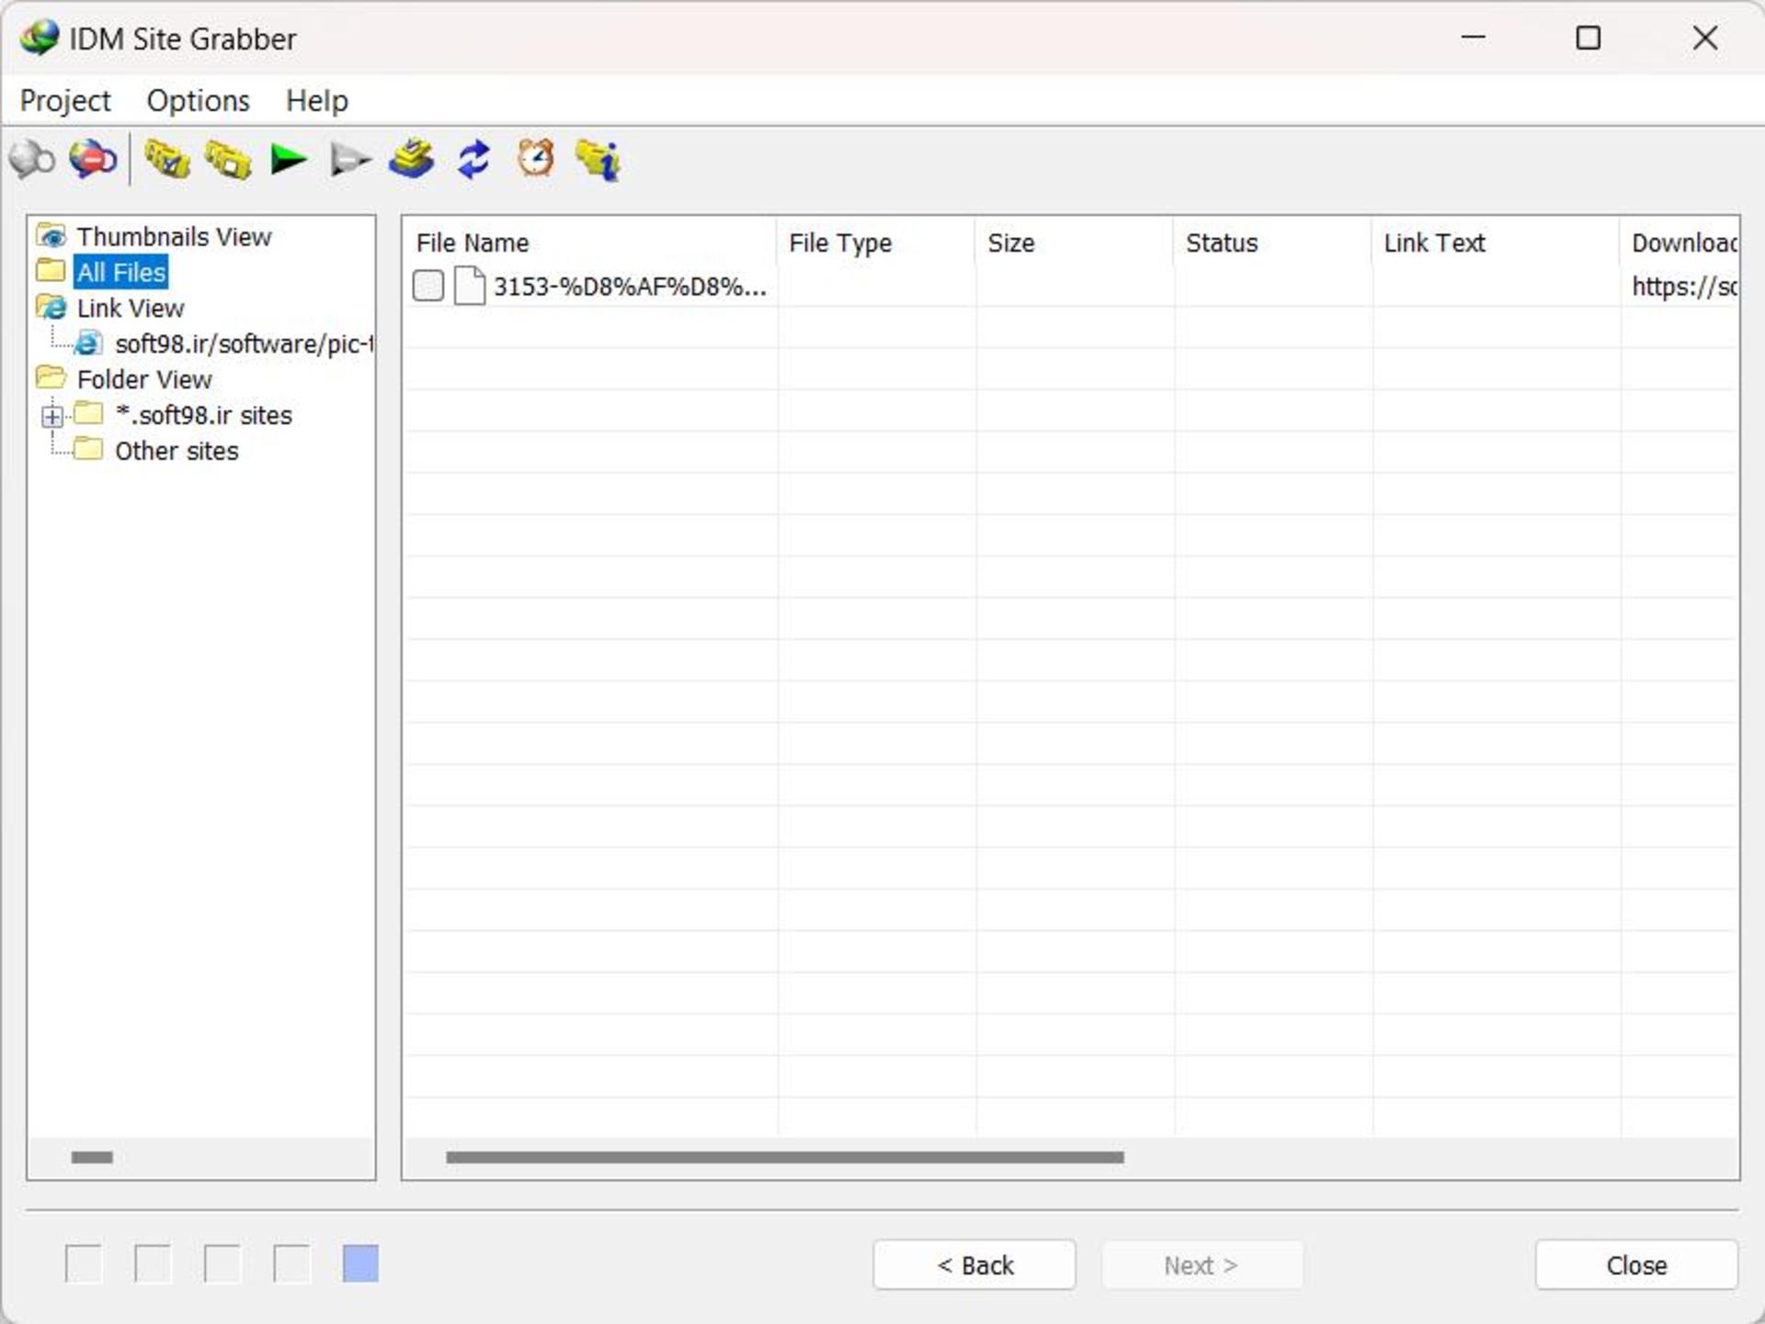Viewport: 1765px width, 1324px height.
Task: Click the file list horizontal scrollbar
Action: pyautogui.click(x=784, y=1157)
